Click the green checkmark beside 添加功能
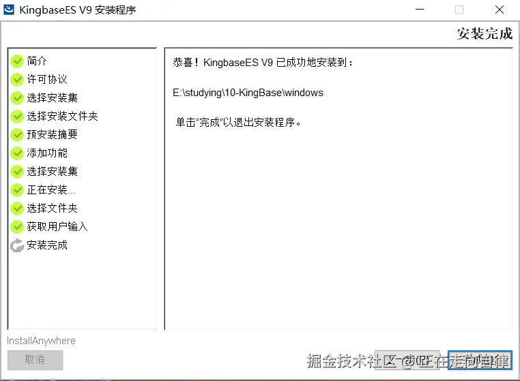Image resolution: width=520 pixels, height=381 pixels. point(17,153)
